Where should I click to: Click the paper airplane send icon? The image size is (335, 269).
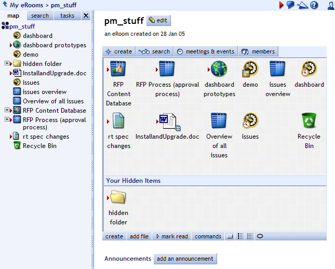pos(302,5)
